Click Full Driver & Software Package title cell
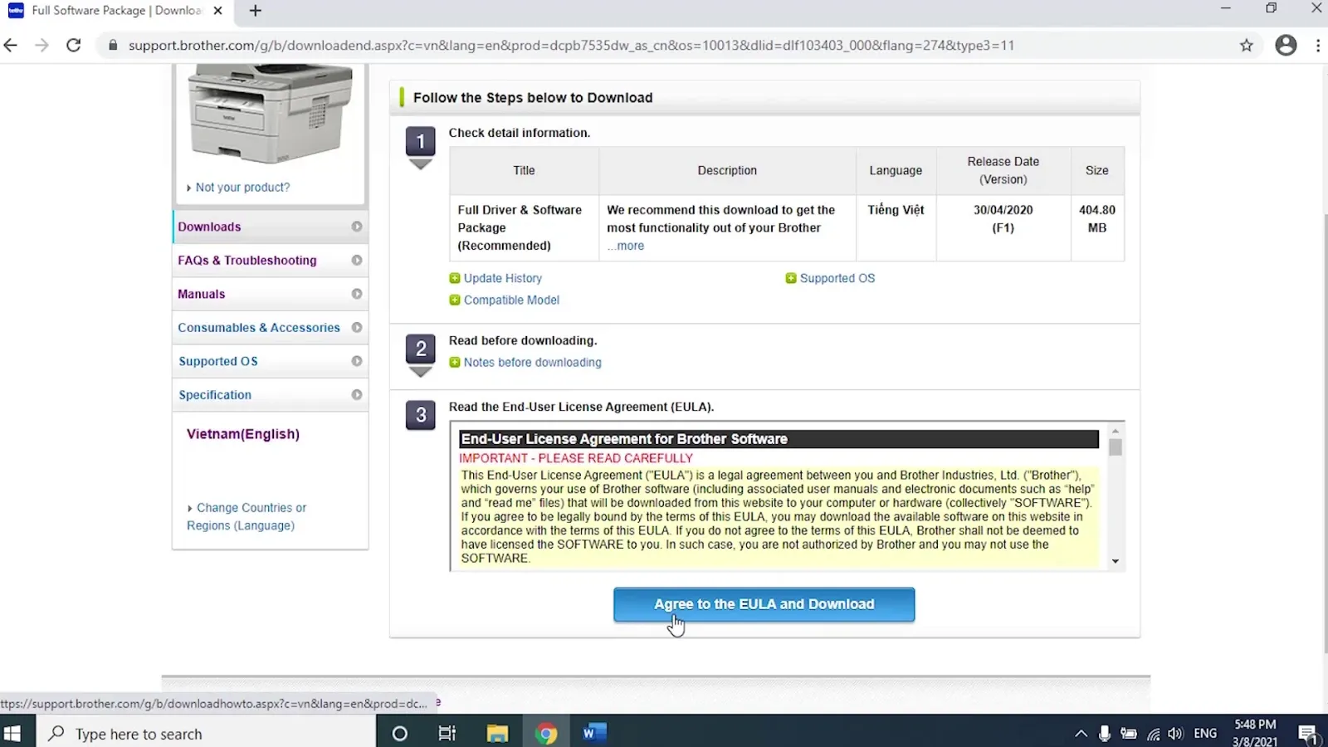Screen dimensions: 1328x747 coord(525,227)
